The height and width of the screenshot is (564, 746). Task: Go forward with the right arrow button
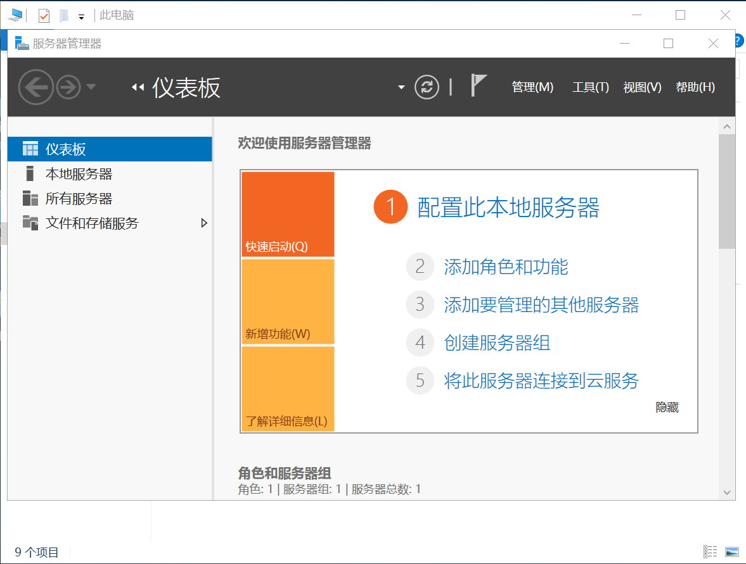tap(68, 87)
